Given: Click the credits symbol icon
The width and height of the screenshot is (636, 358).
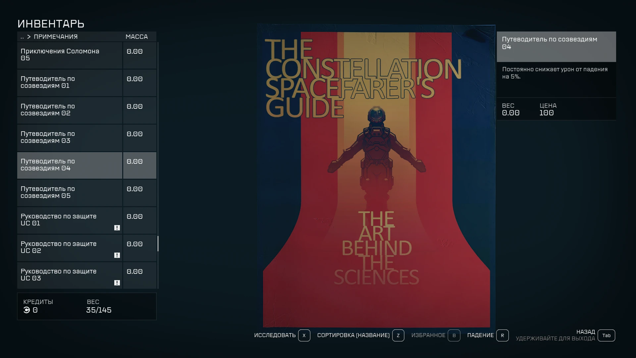Looking at the screenshot, I should tap(26, 310).
